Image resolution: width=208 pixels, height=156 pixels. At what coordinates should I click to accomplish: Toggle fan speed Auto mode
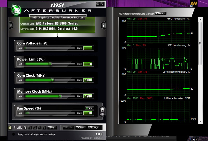[x=89, y=108]
